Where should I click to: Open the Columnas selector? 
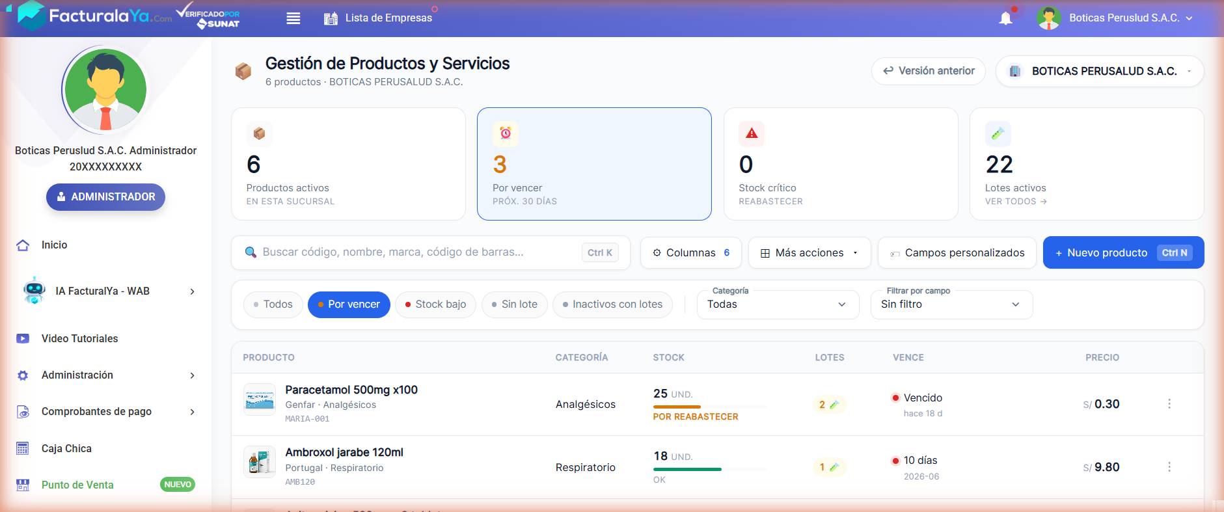[690, 253]
